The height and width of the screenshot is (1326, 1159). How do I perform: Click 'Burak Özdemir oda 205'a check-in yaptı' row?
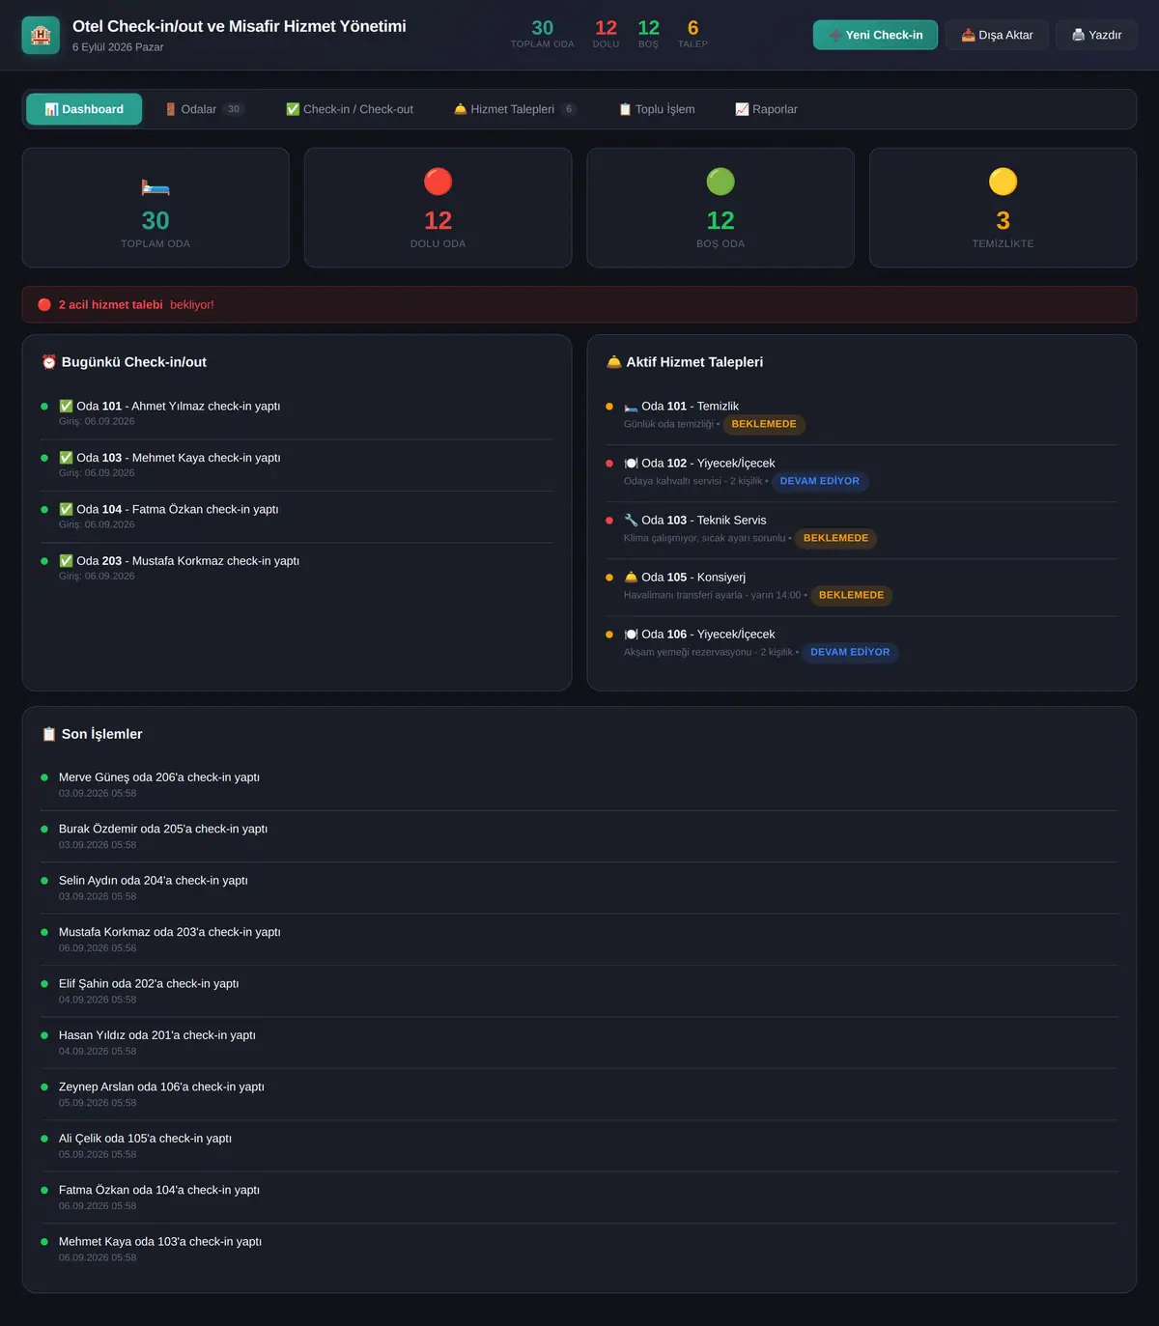coord(579,836)
